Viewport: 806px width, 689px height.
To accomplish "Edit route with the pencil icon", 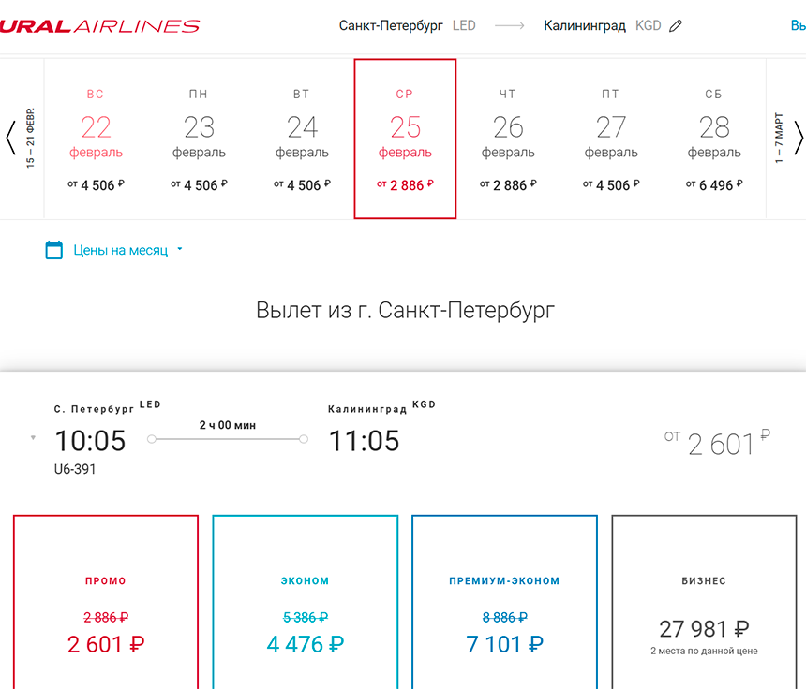I will click(x=676, y=26).
